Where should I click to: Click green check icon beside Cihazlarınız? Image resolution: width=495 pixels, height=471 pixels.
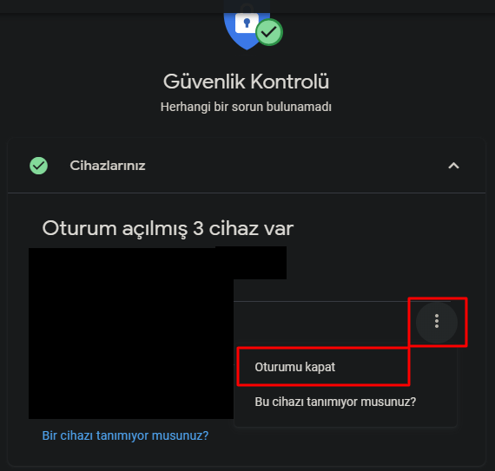(x=38, y=166)
